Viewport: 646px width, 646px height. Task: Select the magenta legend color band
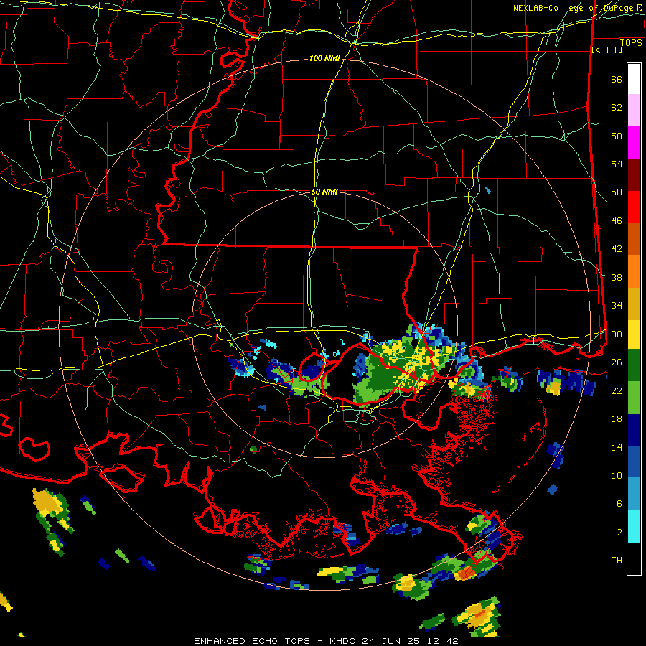634,143
